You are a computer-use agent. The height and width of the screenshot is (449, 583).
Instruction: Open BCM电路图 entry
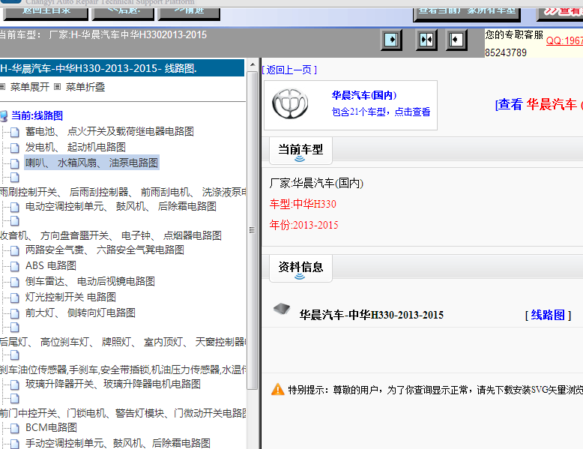tap(51, 427)
